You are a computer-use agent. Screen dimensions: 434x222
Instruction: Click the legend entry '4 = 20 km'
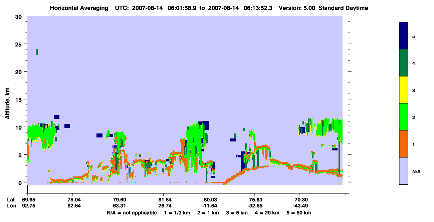(268, 213)
